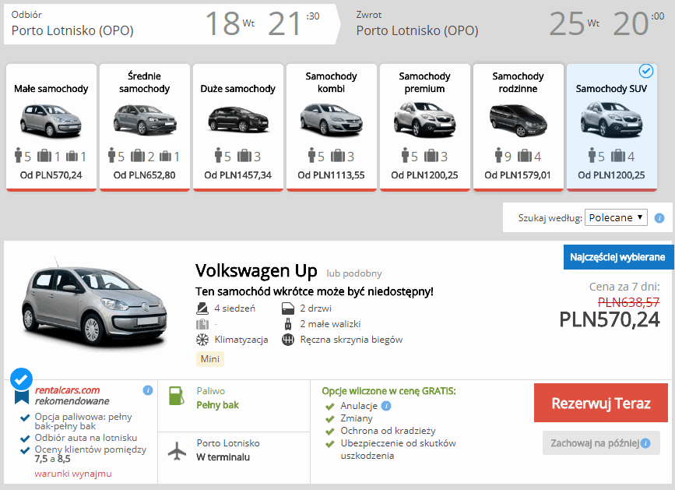The width and height of the screenshot is (675, 490).
Task: Click the info icon next to Anulacje
Action: click(x=386, y=406)
